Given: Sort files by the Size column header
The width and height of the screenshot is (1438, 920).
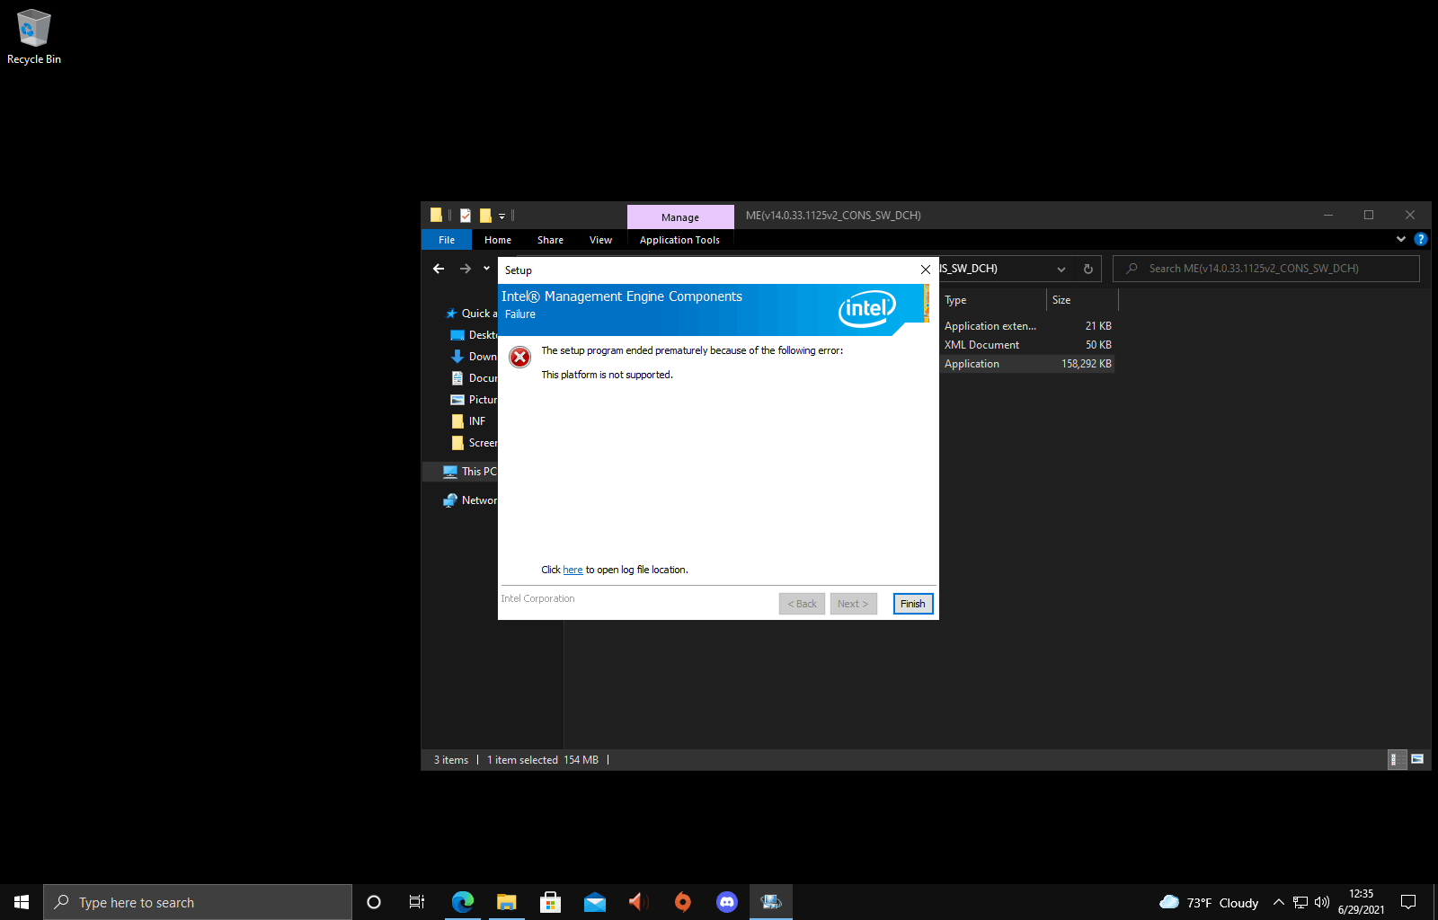Looking at the screenshot, I should (x=1082, y=300).
